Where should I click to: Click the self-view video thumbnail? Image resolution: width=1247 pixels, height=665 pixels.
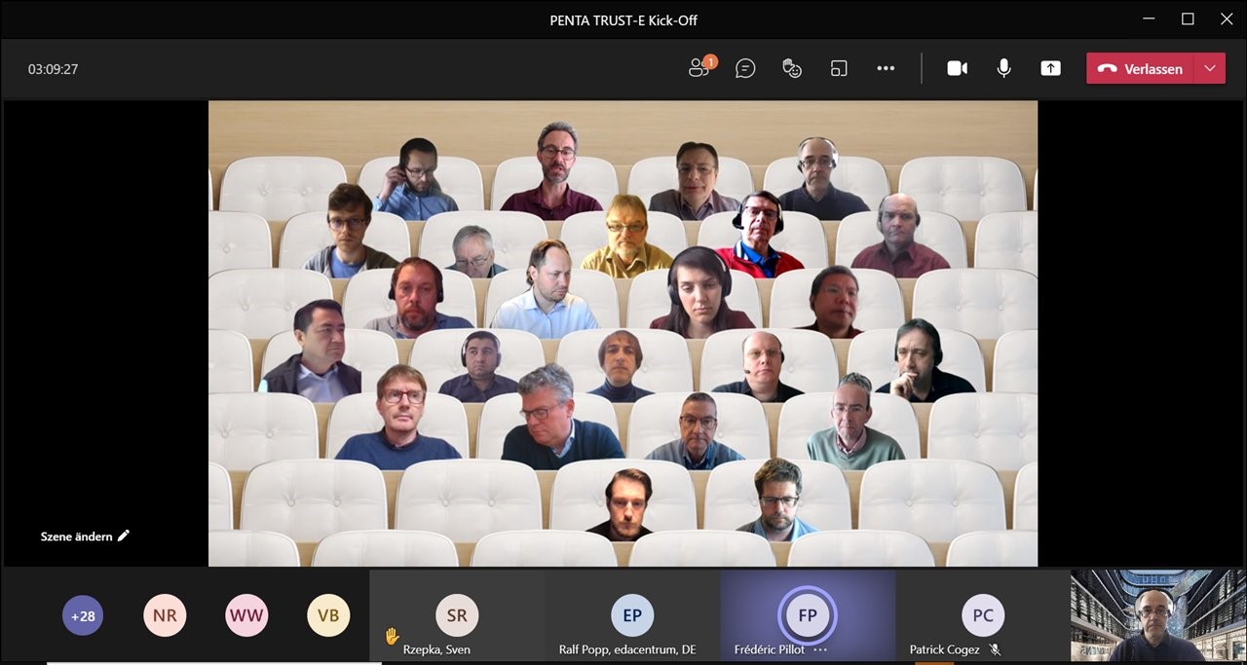click(1157, 616)
